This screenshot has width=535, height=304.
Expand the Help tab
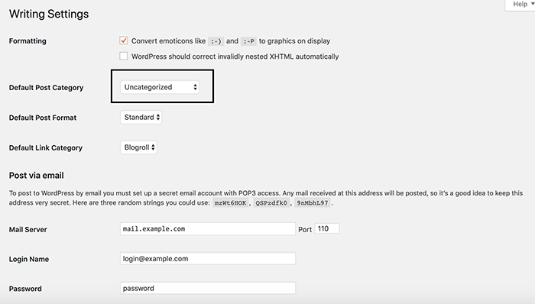pos(520,5)
